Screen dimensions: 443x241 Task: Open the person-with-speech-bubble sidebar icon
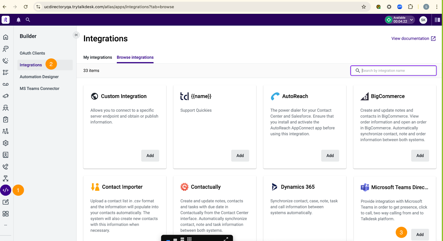[6, 49]
